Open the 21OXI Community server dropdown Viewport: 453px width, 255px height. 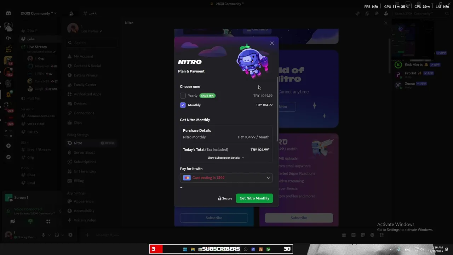pyautogui.click(x=38, y=13)
